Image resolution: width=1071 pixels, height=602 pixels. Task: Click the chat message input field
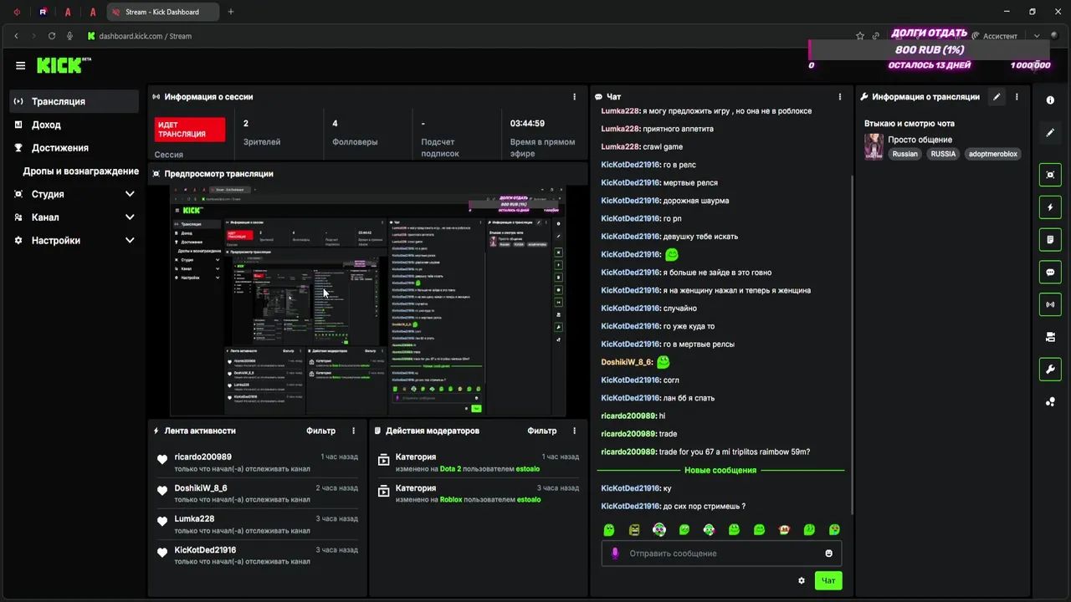pos(721,554)
